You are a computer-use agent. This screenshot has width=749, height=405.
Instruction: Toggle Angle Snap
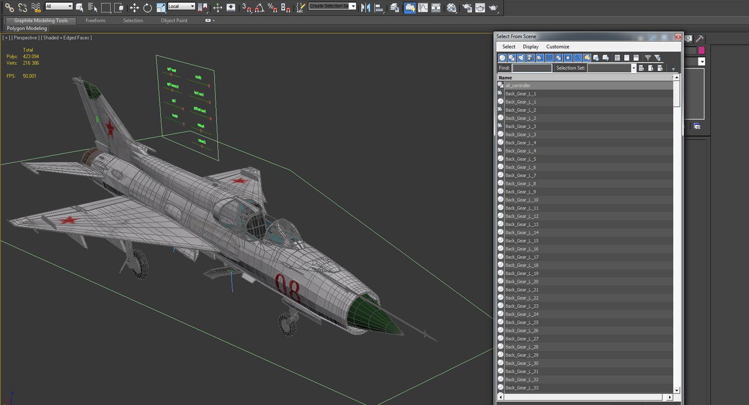[259, 7]
